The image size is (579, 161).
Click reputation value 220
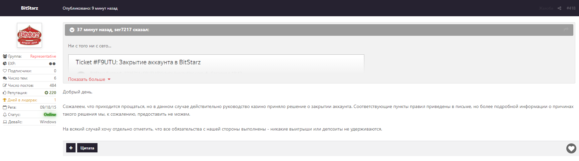coord(53,93)
